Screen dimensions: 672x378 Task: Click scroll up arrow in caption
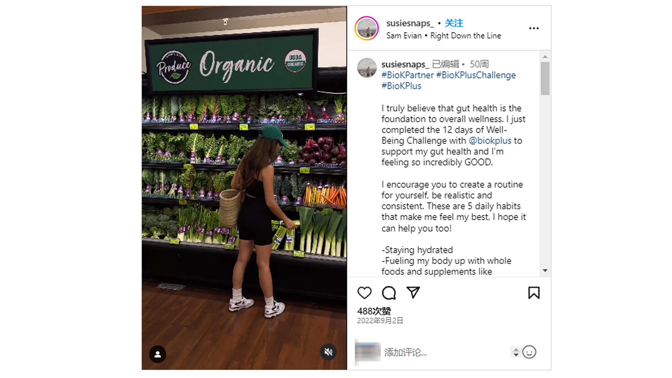[545, 56]
